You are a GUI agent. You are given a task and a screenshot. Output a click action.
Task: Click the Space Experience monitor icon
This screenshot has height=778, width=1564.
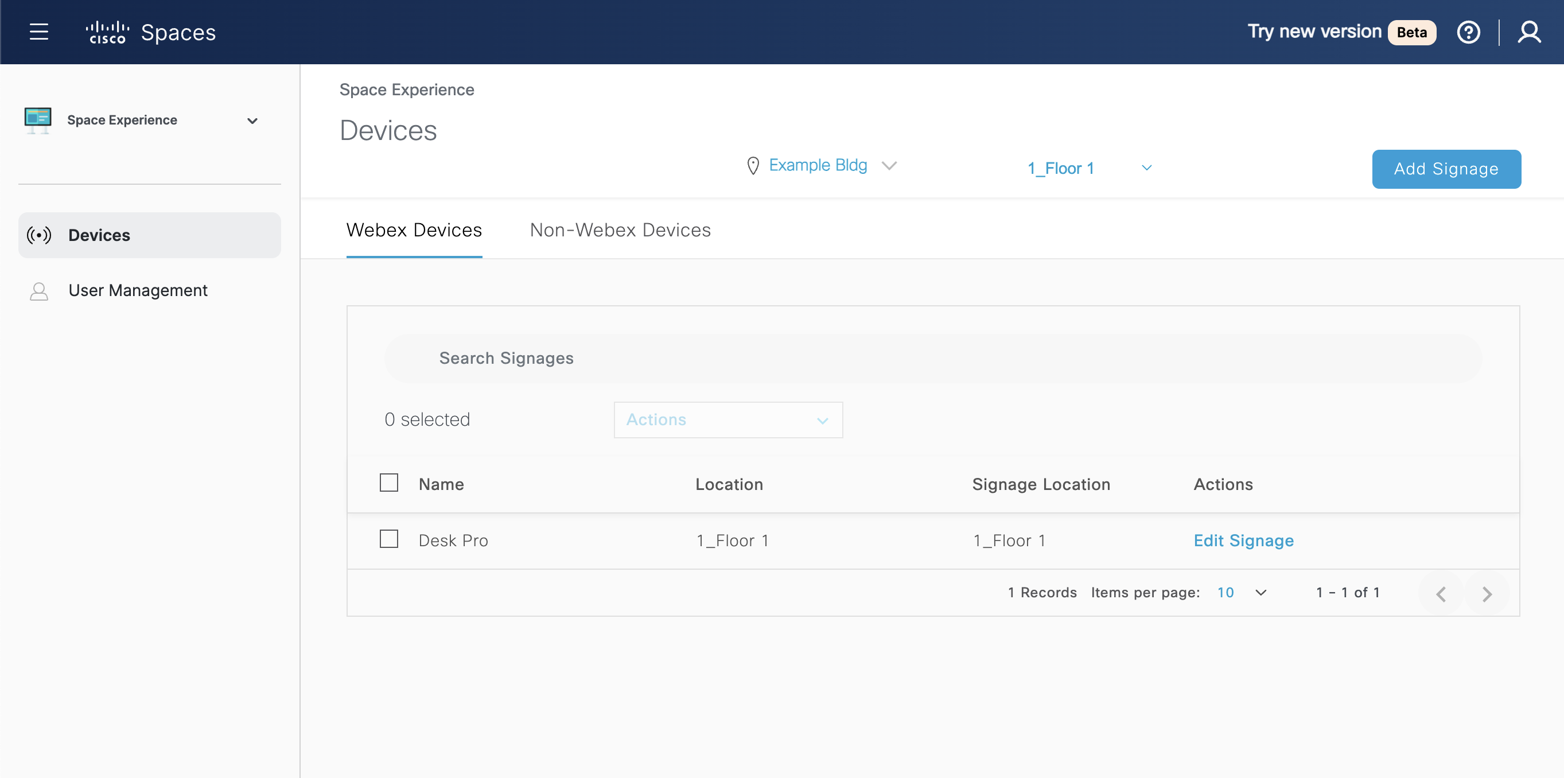38,120
